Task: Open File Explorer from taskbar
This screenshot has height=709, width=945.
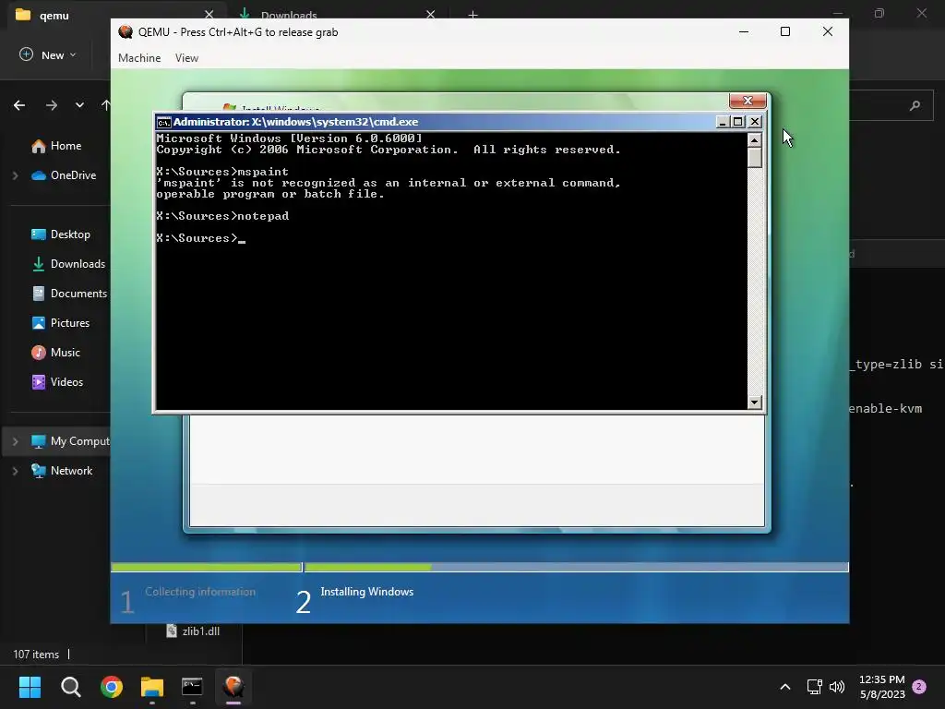Action: (152, 687)
